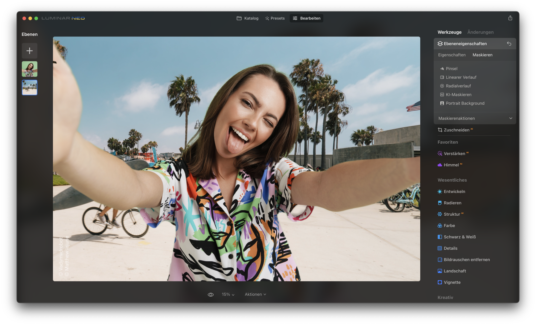This screenshot has width=536, height=325.
Task: Switch to the Katalog tab
Action: [x=247, y=18]
